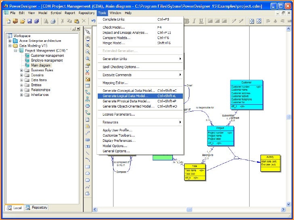
Task: Choose Check Model in Tools menu
Action: pos(140,27)
